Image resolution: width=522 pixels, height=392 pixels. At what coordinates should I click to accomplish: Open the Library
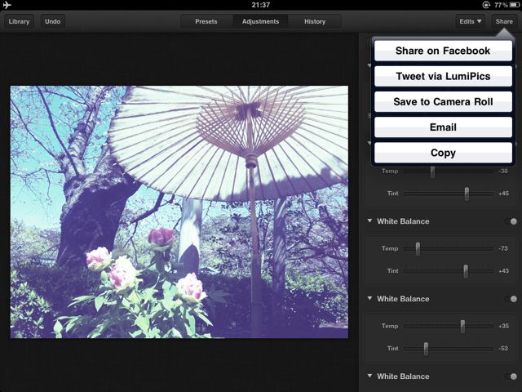point(19,21)
